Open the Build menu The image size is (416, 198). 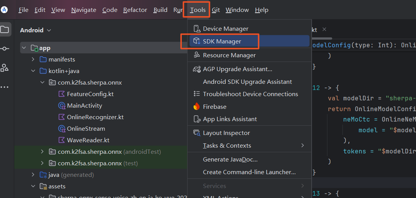pos(160,10)
